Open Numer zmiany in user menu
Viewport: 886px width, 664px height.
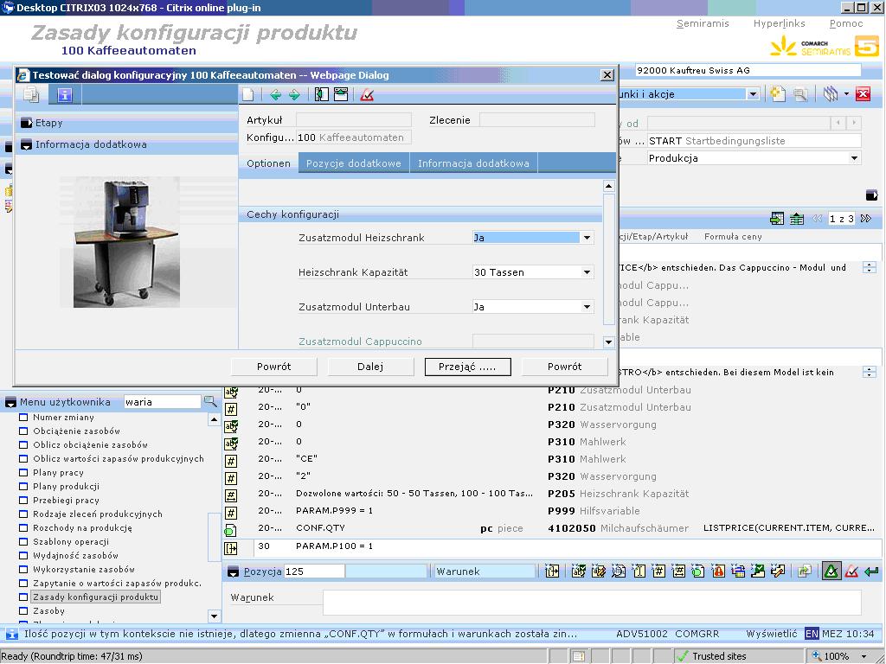(x=63, y=418)
